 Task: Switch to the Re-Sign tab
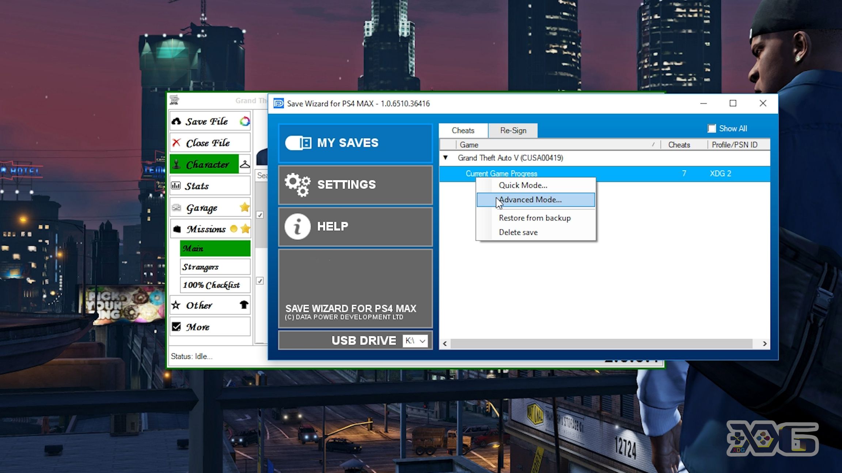click(x=513, y=130)
